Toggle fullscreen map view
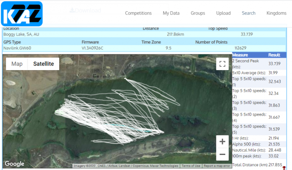This screenshot has height=170, width=292. click(222, 64)
